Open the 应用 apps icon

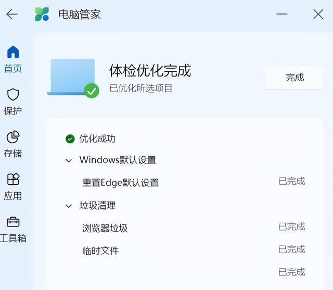(13, 179)
